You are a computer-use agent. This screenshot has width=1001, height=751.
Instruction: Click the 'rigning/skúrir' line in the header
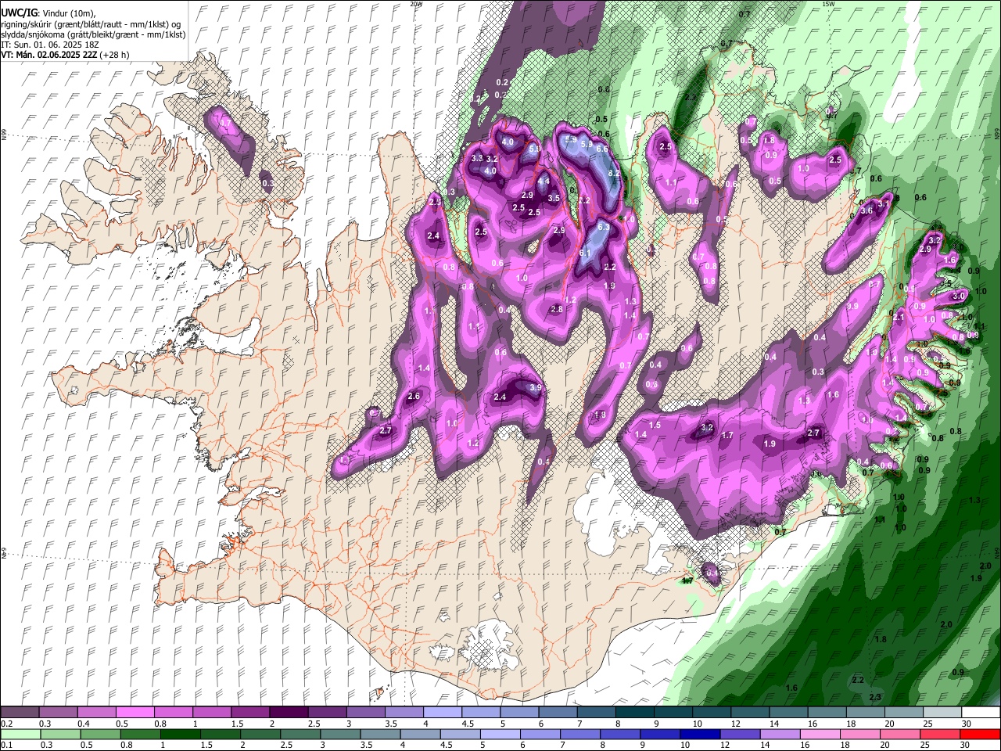pyautogui.click(x=91, y=24)
